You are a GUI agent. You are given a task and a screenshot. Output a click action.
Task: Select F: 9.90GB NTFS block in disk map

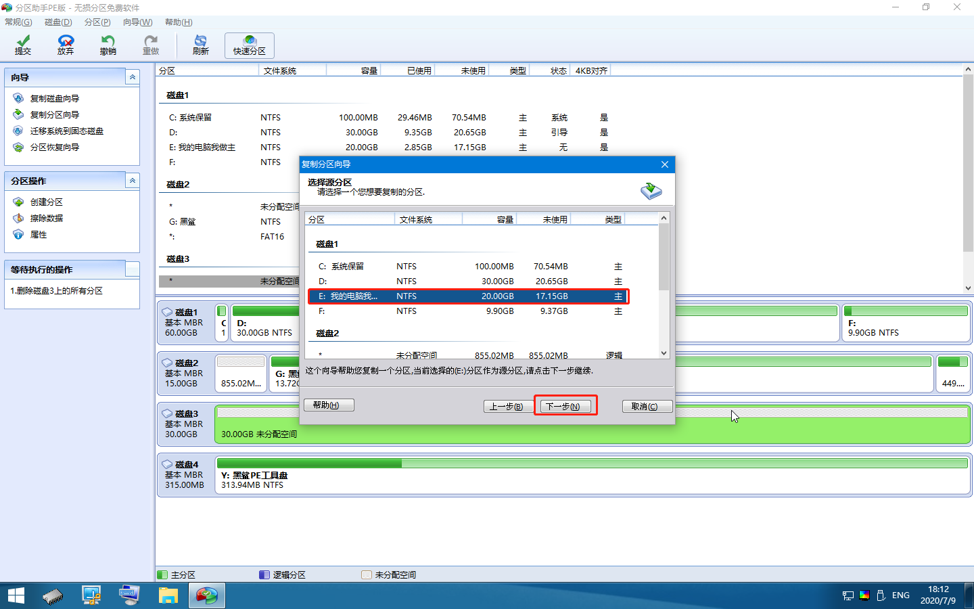(x=906, y=323)
